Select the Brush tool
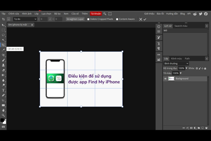 3,60
